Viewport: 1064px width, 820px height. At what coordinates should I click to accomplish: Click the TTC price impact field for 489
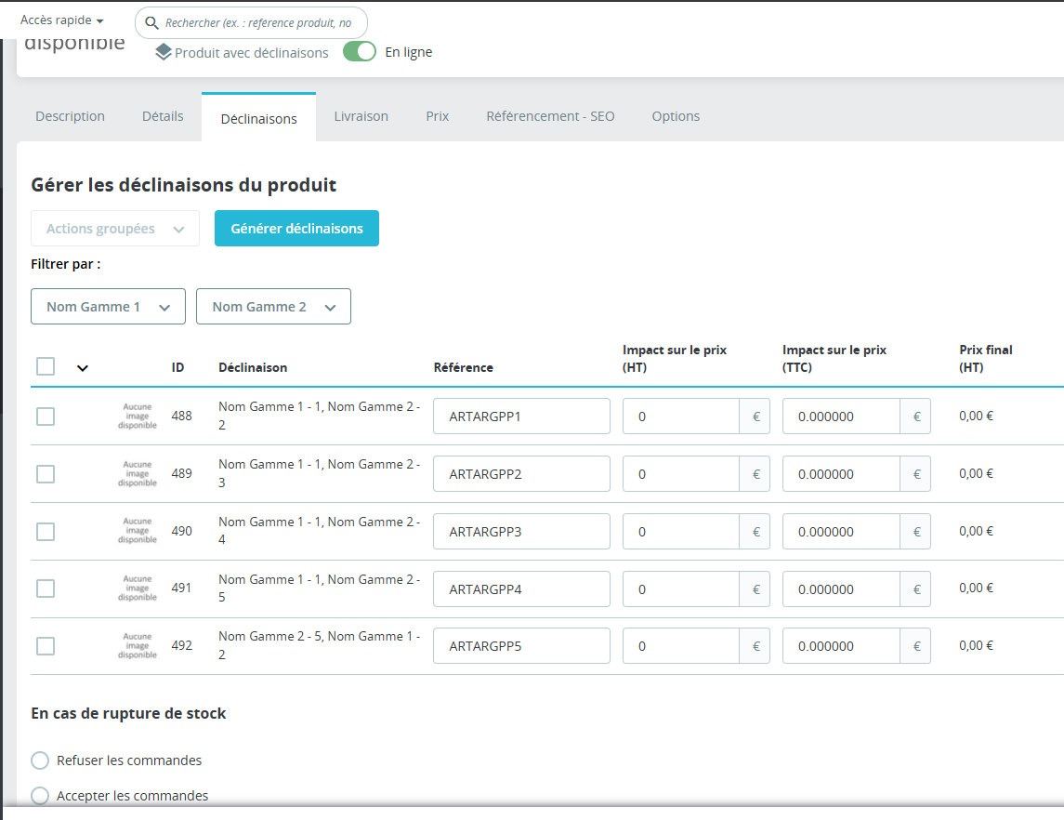841,474
